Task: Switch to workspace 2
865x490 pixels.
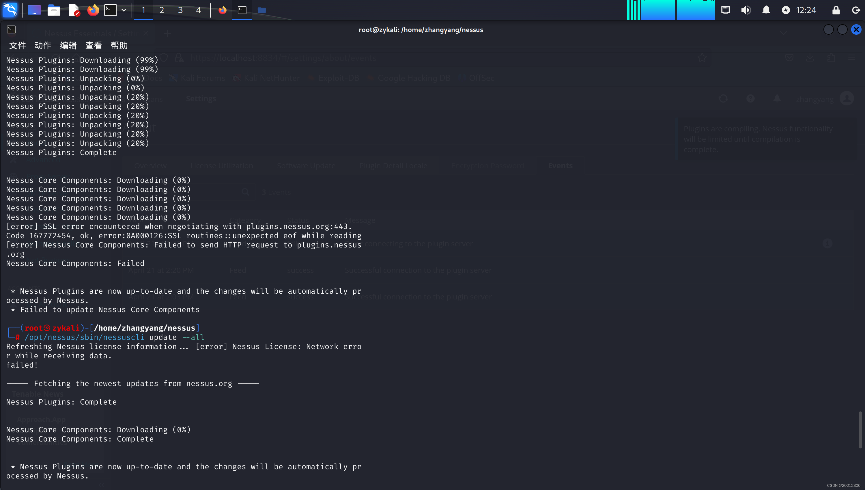Action: [x=162, y=10]
